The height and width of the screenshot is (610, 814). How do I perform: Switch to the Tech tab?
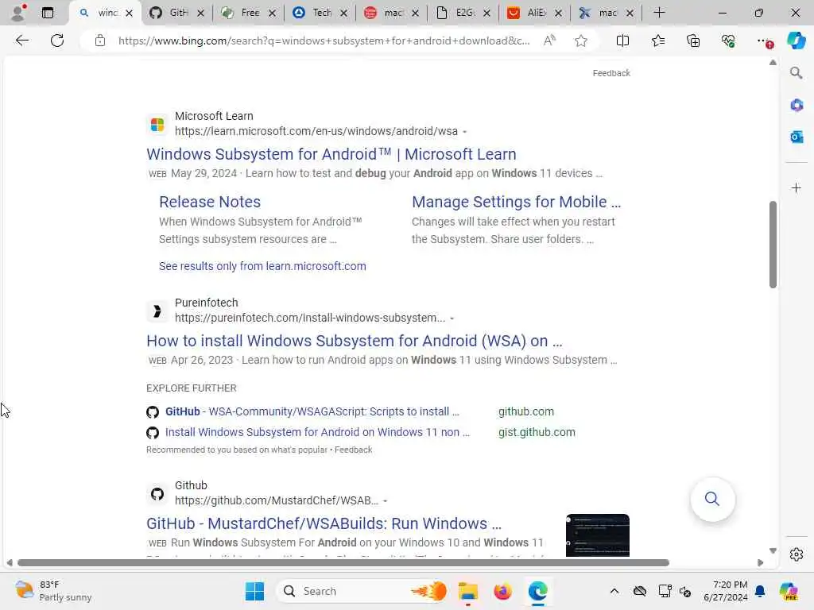[x=314, y=13]
